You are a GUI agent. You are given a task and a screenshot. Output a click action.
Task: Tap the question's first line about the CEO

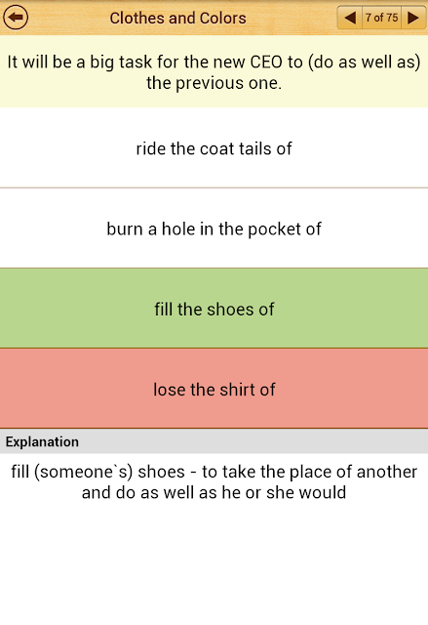[214, 62]
